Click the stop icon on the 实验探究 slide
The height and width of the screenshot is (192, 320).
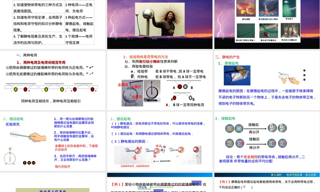pyautogui.click(x=29, y=163)
